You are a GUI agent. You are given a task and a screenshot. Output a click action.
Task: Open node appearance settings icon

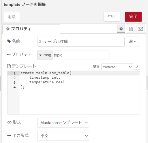tap(140, 29)
